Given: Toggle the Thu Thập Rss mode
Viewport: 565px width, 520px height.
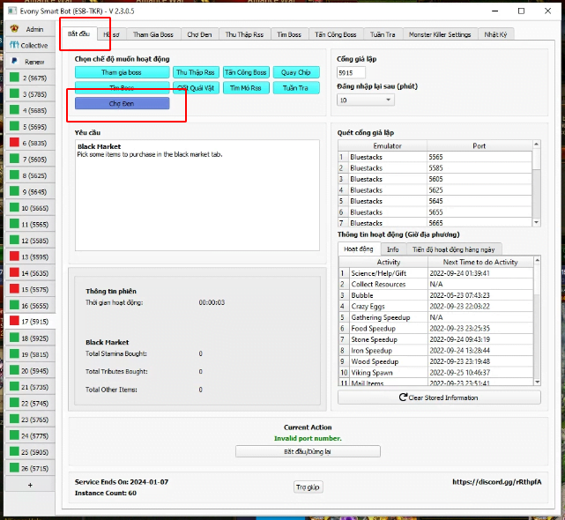Looking at the screenshot, I should (x=195, y=72).
